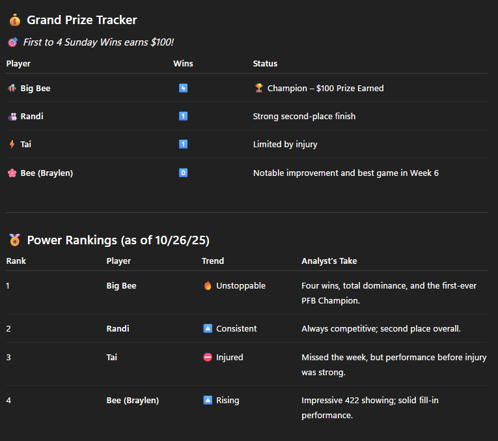
Task: Click the blue up-arrow icon beside Consistent
Action: click(x=208, y=328)
